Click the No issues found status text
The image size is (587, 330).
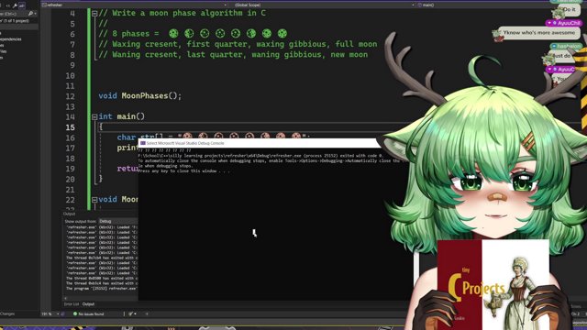pos(91,313)
